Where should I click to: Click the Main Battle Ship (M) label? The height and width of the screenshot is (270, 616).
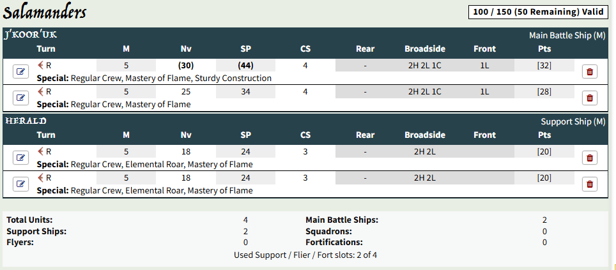[567, 35]
